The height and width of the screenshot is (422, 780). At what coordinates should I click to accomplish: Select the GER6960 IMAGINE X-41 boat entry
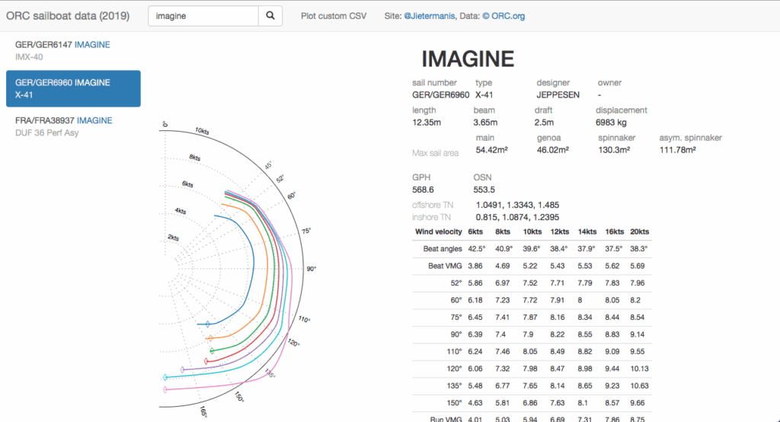[73, 88]
